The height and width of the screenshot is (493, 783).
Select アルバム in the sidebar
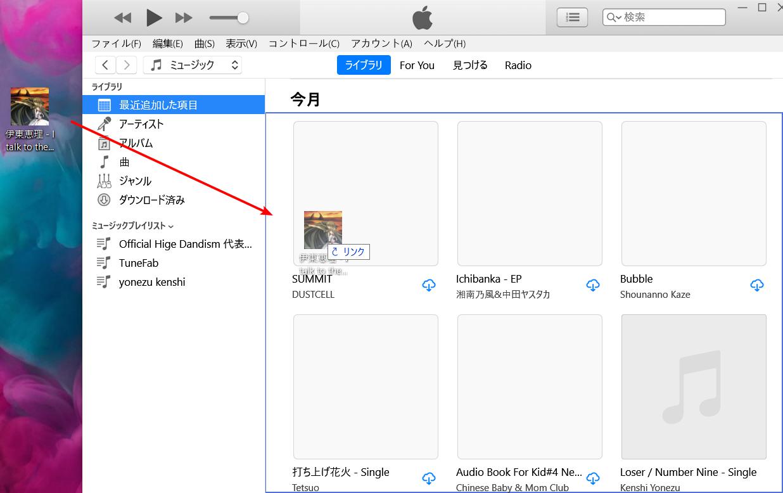pyautogui.click(x=174, y=143)
